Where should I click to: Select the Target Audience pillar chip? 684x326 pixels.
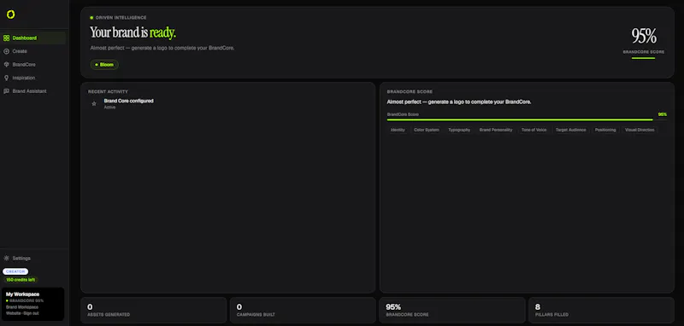pos(571,130)
